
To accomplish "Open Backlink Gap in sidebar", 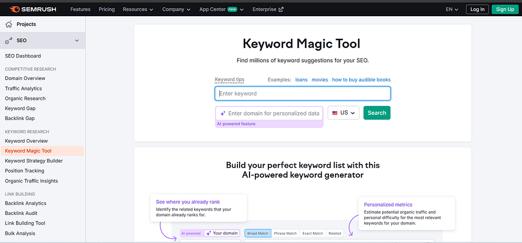I will coord(20,118).
